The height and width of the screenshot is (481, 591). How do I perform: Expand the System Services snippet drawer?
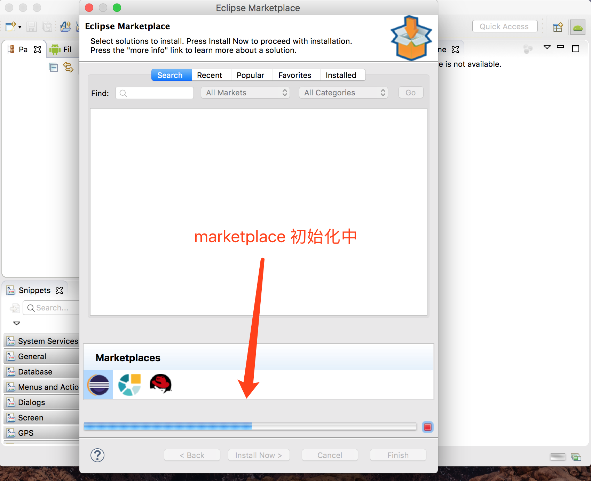(x=42, y=341)
